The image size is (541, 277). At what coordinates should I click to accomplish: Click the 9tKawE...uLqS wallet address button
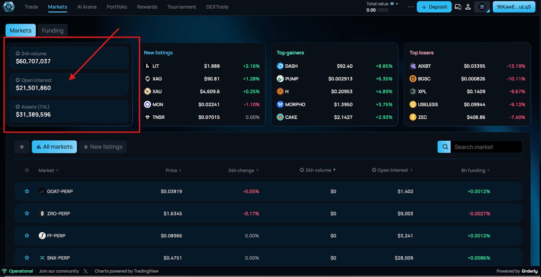514,7
